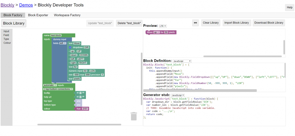
Task: Edit the dropdown name field 'DIR'
Action: pyautogui.click(x=86, y=47)
